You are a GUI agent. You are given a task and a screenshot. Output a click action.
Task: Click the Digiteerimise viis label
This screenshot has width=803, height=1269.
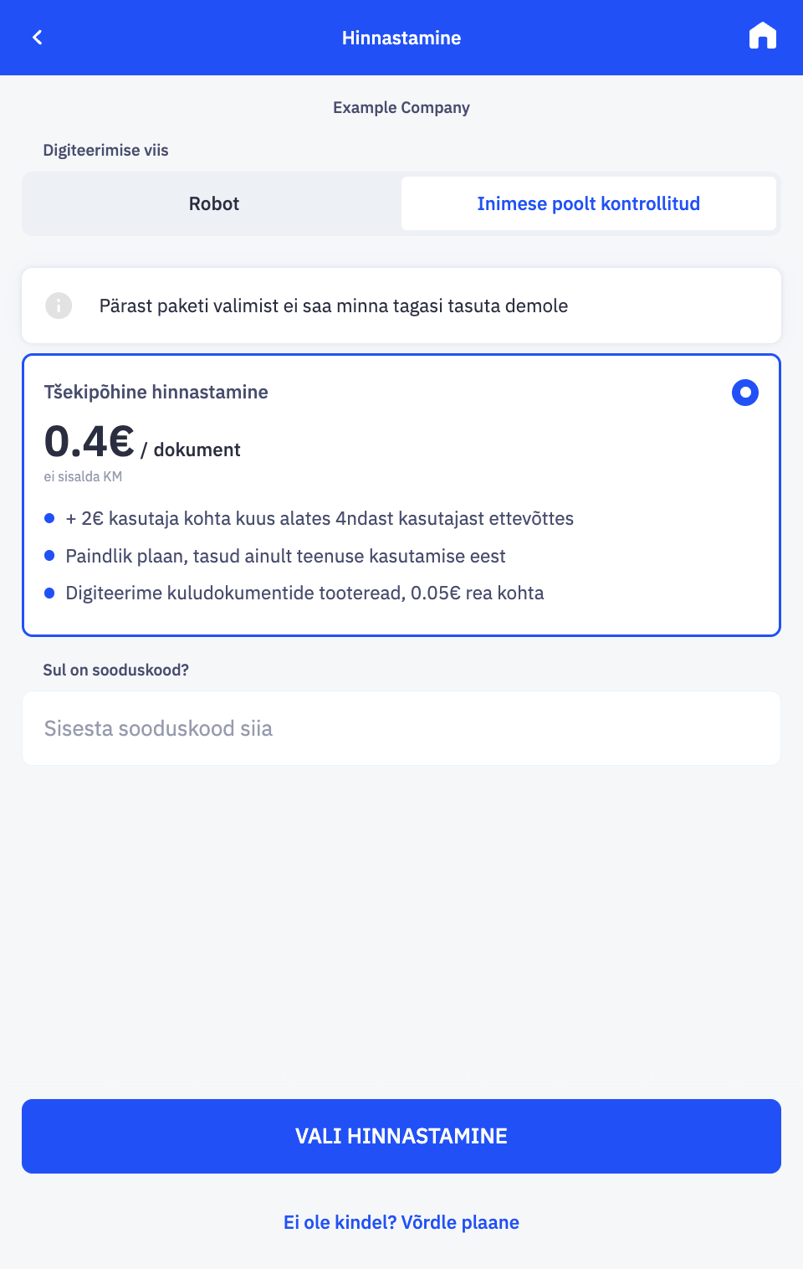(x=105, y=150)
